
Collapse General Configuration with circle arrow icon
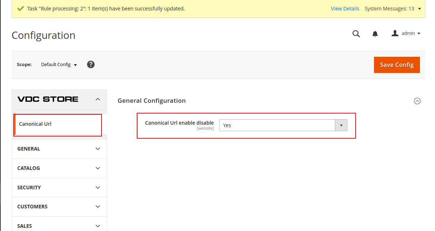pyautogui.click(x=417, y=101)
